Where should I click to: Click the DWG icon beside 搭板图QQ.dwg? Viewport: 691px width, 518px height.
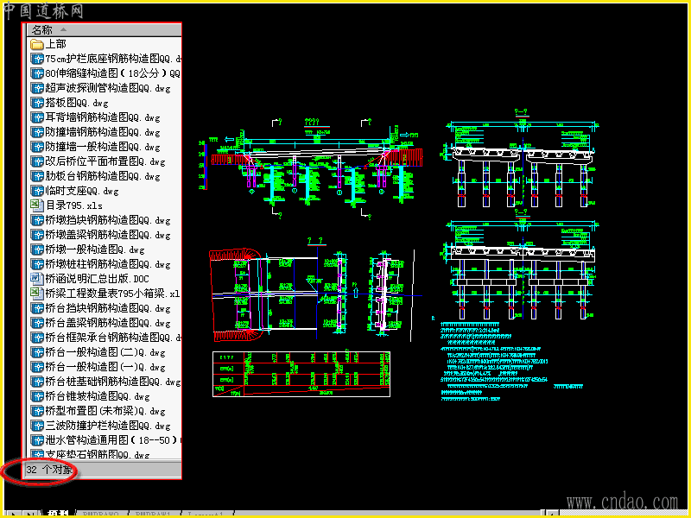(37, 103)
